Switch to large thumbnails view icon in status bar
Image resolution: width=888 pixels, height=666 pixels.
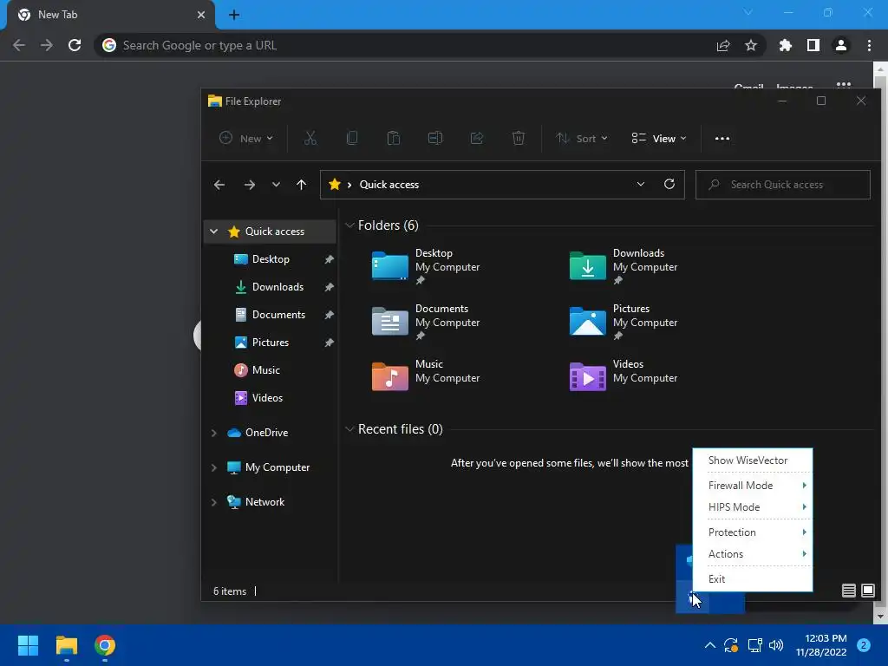[867, 591]
